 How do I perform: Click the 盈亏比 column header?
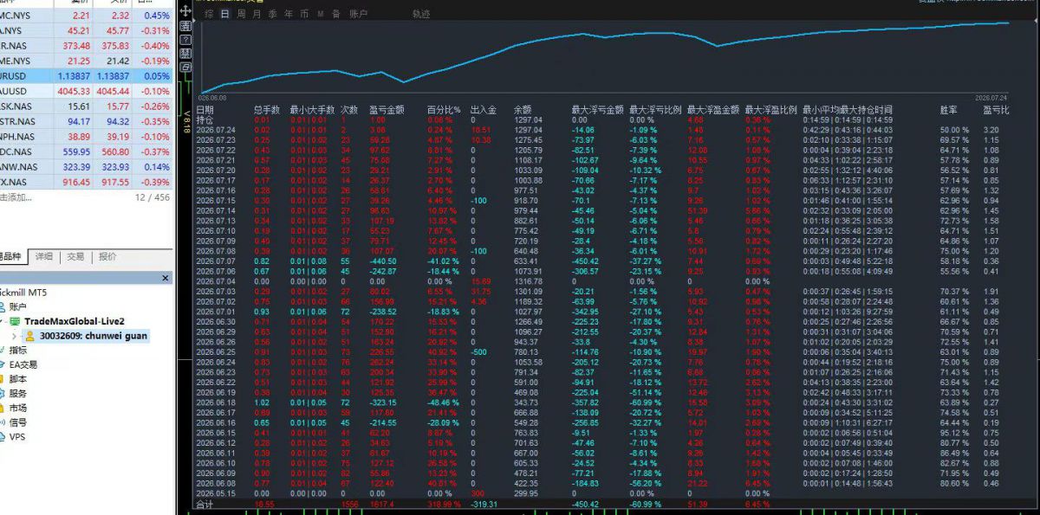996,111
